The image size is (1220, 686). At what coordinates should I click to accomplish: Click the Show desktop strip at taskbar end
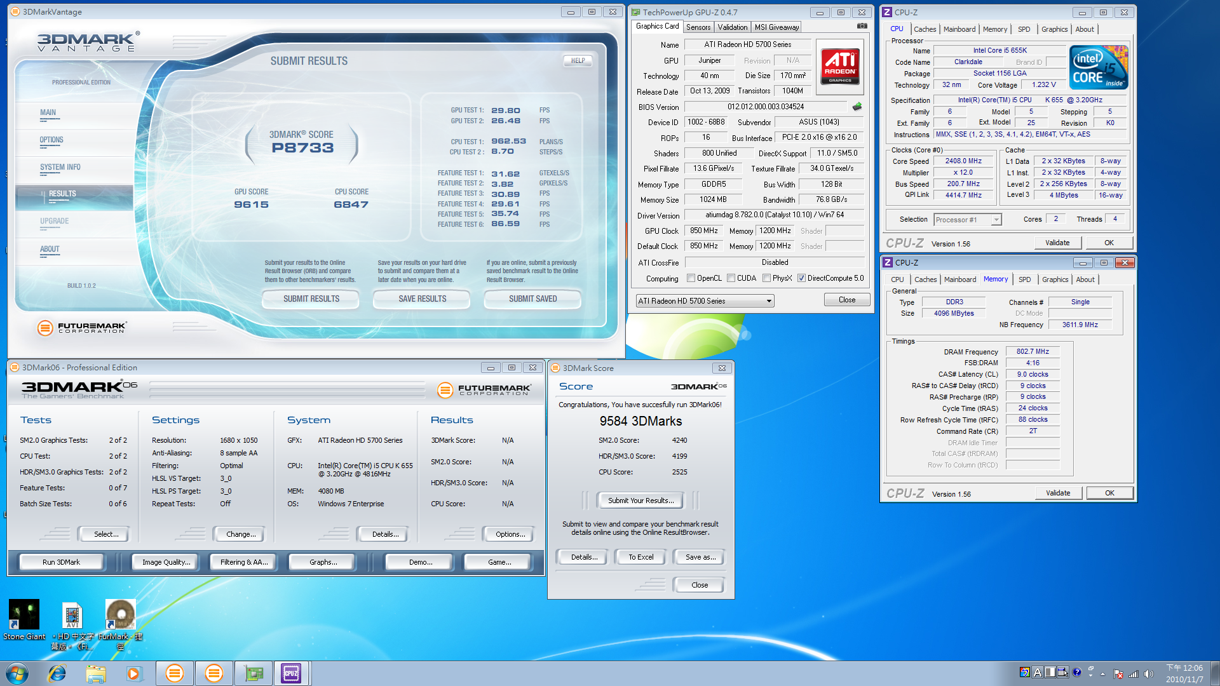(1214, 673)
